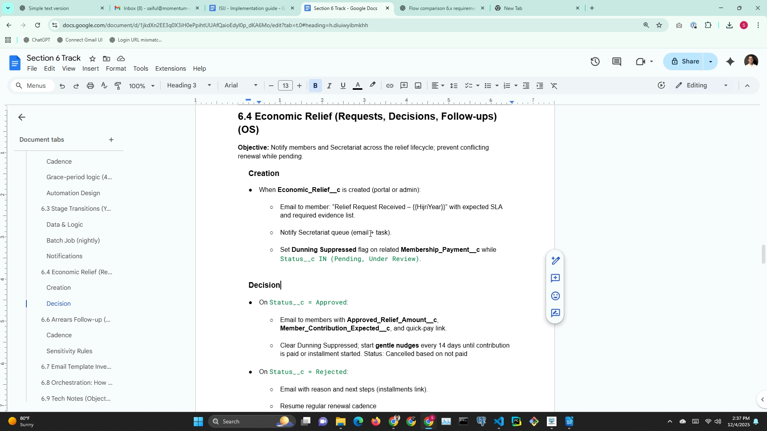Toggle Bold formatting button
The height and width of the screenshot is (431, 767).
315,86
